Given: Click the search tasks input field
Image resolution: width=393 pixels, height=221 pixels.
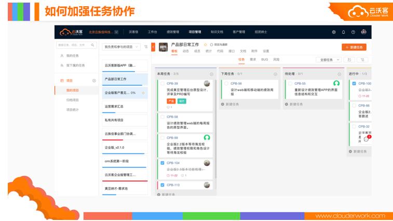Looking at the screenshot, I should tap(76, 45).
